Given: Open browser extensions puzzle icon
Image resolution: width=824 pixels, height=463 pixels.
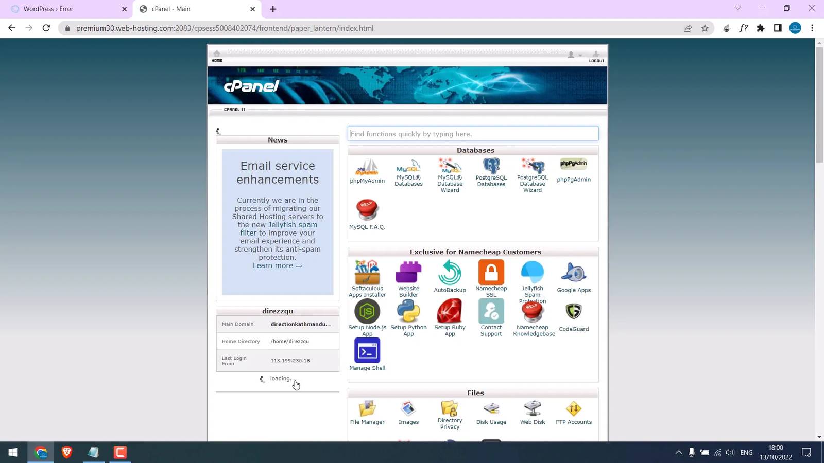Looking at the screenshot, I should 761,28.
